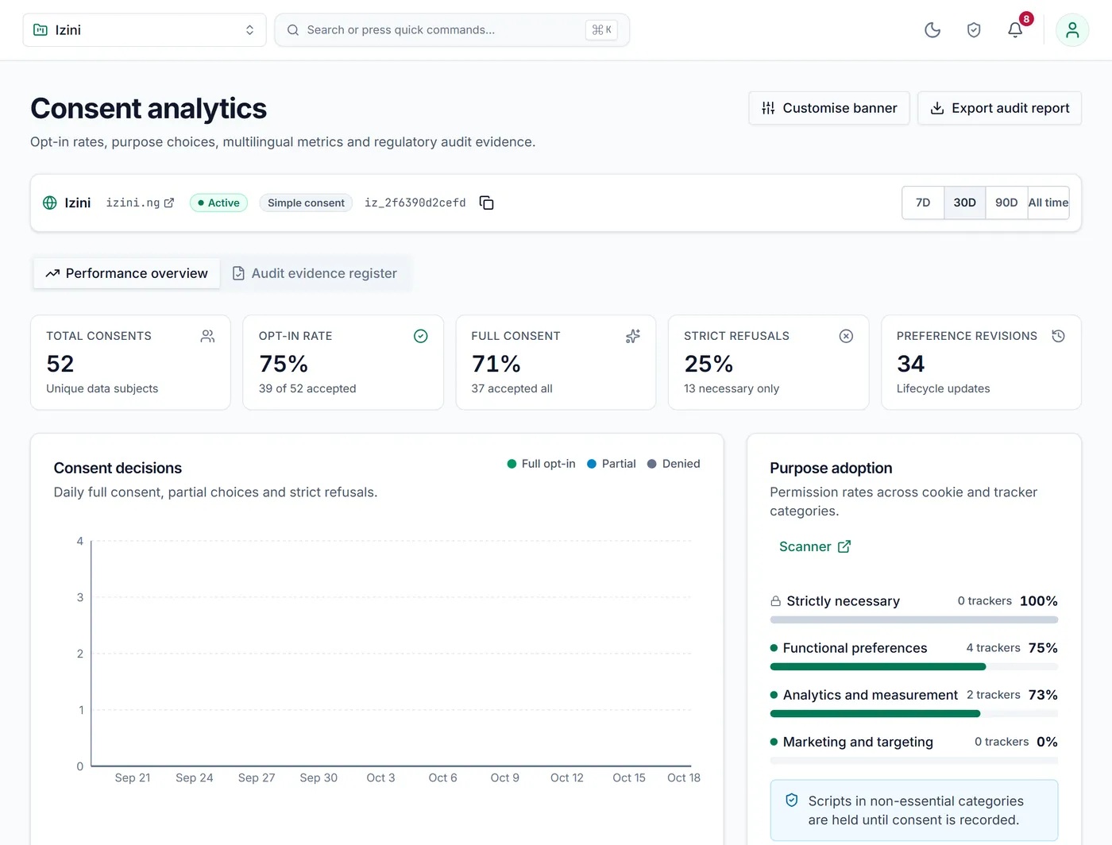Switch to Performance overview tab
The height and width of the screenshot is (845, 1112).
[127, 273]
